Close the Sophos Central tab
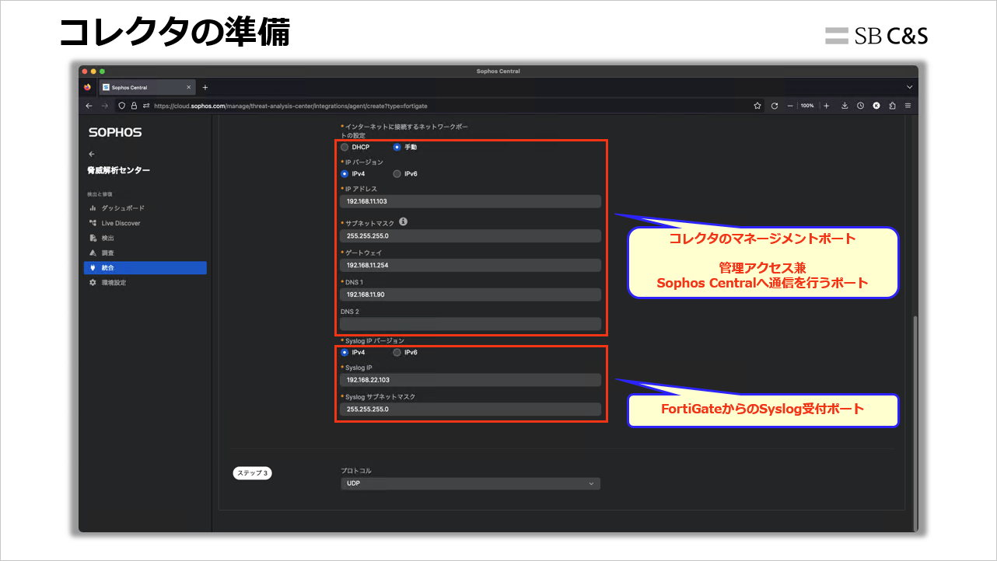 point(188,87)
